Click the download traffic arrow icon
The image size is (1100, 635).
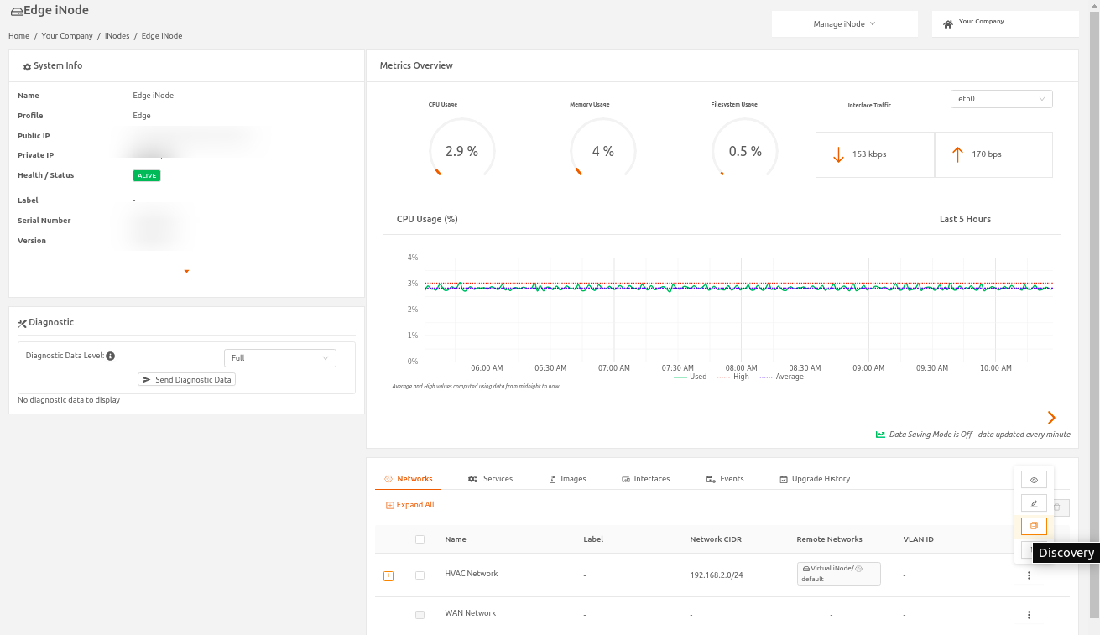(x=837, y=154)
